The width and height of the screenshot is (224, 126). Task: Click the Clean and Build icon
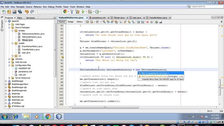point(77,12)
